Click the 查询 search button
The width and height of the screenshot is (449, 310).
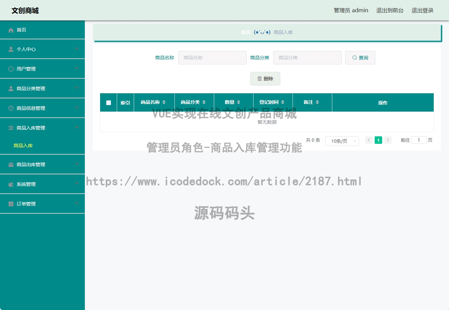click(x=360, y=58)
